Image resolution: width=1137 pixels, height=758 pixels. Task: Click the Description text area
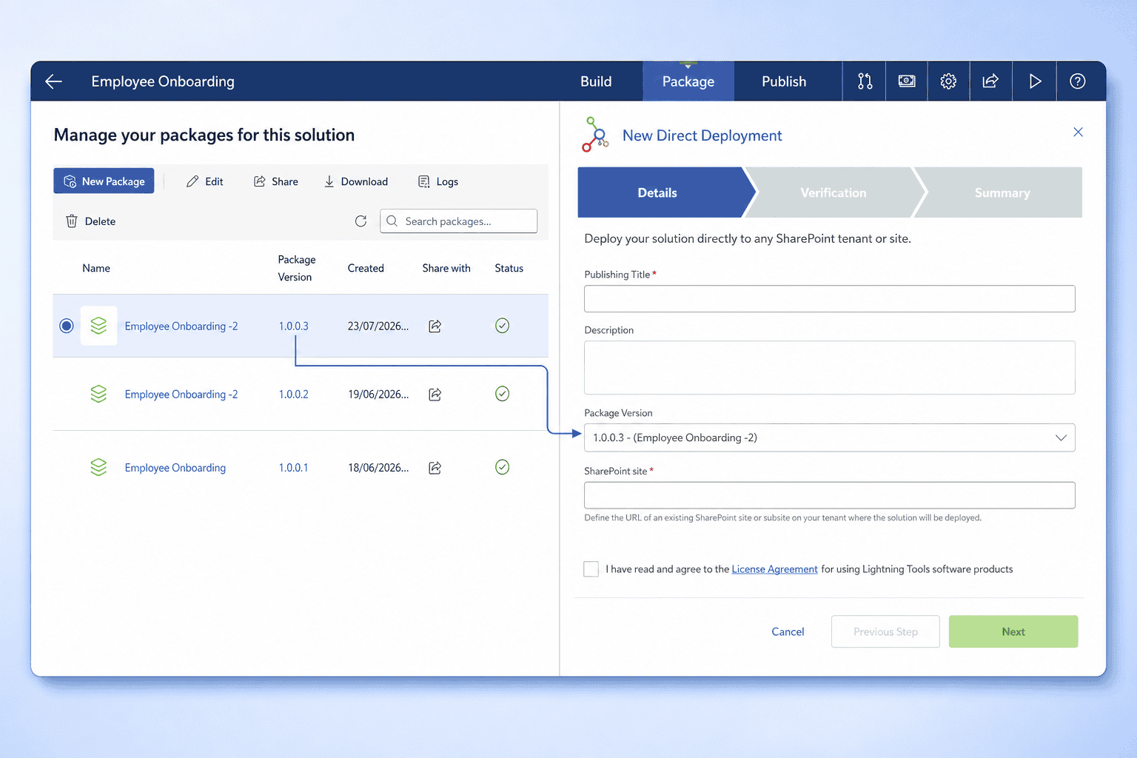click(829, 368)
